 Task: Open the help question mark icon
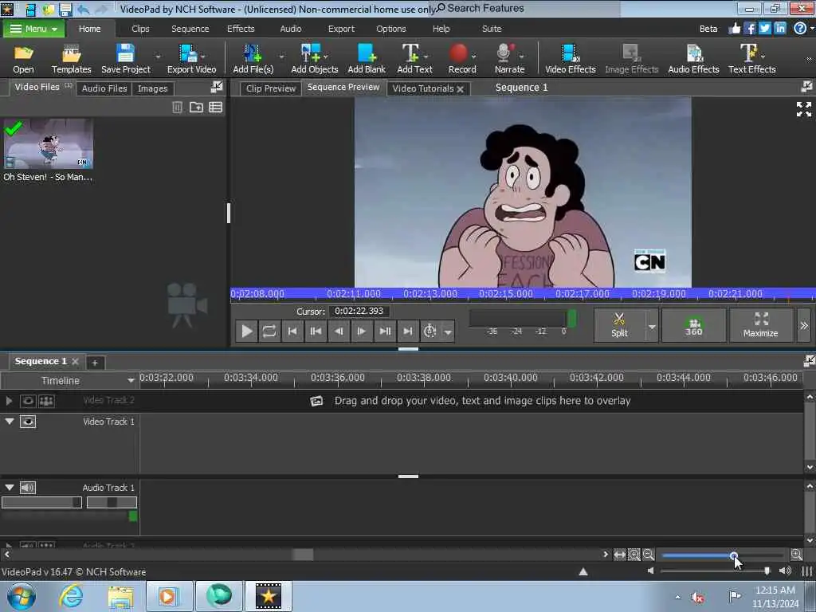coord(800,29)
